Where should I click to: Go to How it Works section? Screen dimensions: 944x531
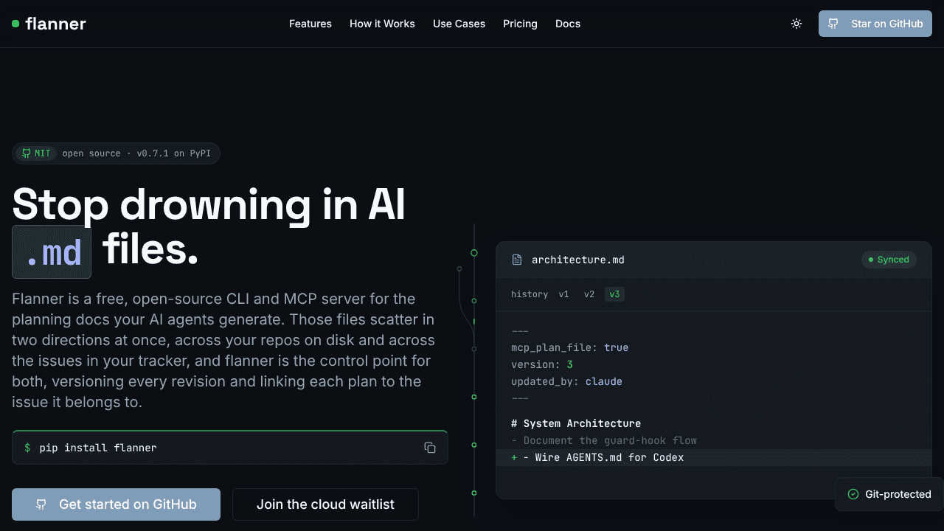pyautogui.click(x=382, y=24)
